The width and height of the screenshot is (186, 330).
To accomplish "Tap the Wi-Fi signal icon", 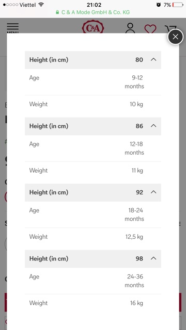I will pyautogui.click(x=41, y=5).
